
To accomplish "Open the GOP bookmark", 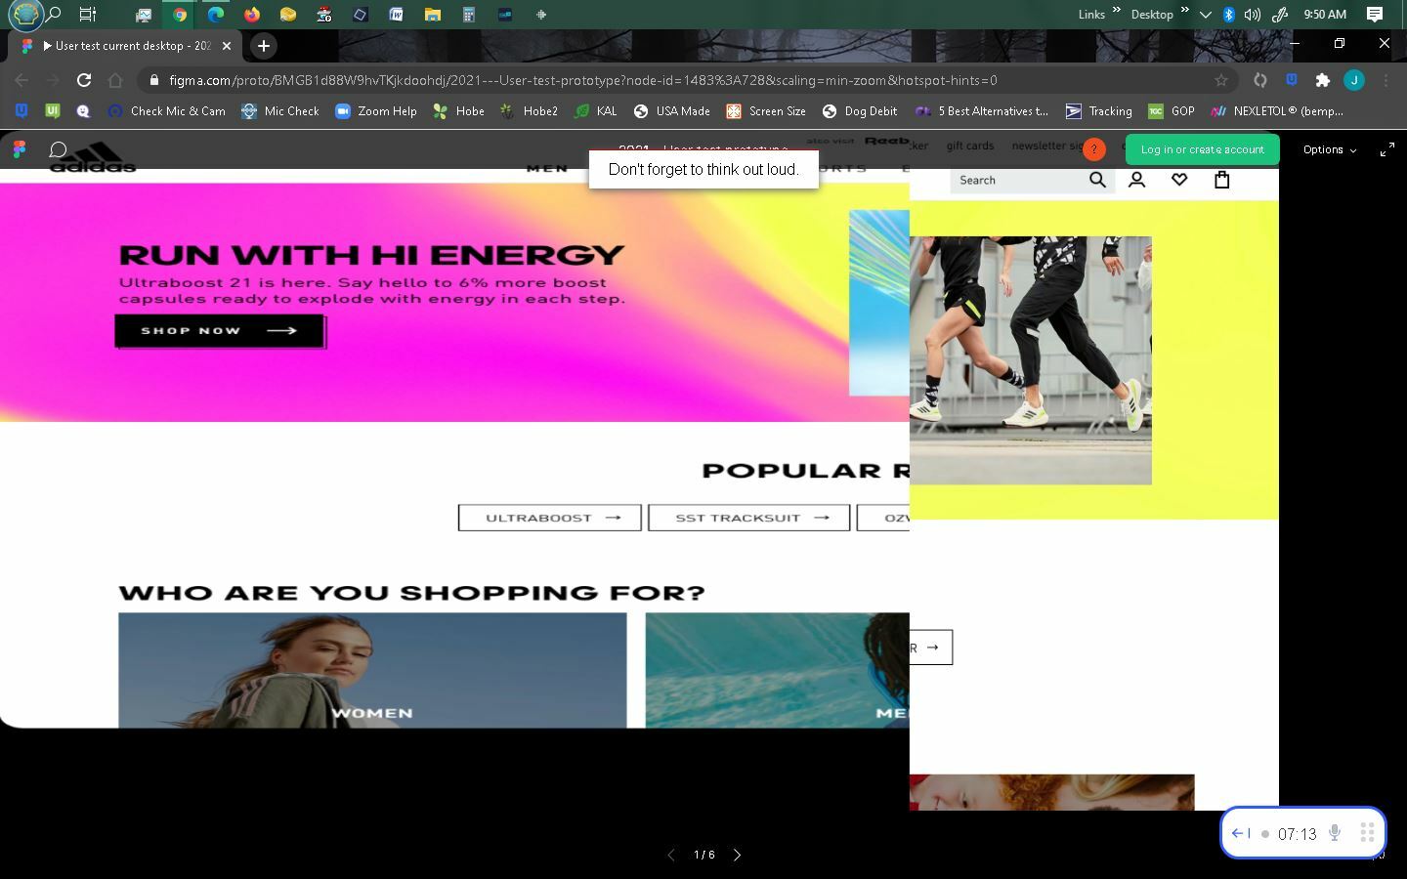I will (1171, 111).
